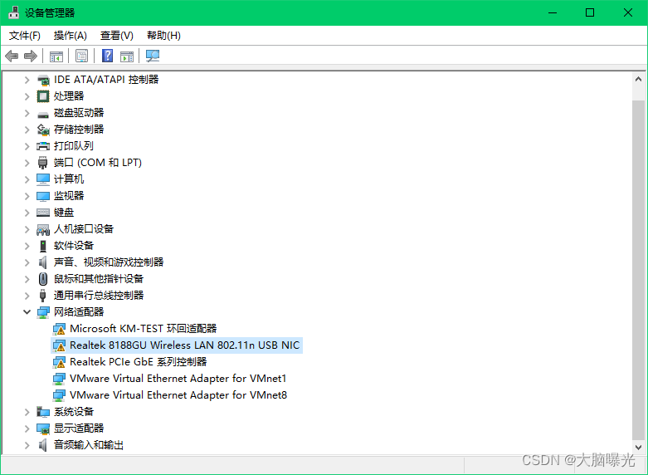This screenshot has height=475, width=648.
Task: Open the 文件(F) menu
Action: pos(25,36)
